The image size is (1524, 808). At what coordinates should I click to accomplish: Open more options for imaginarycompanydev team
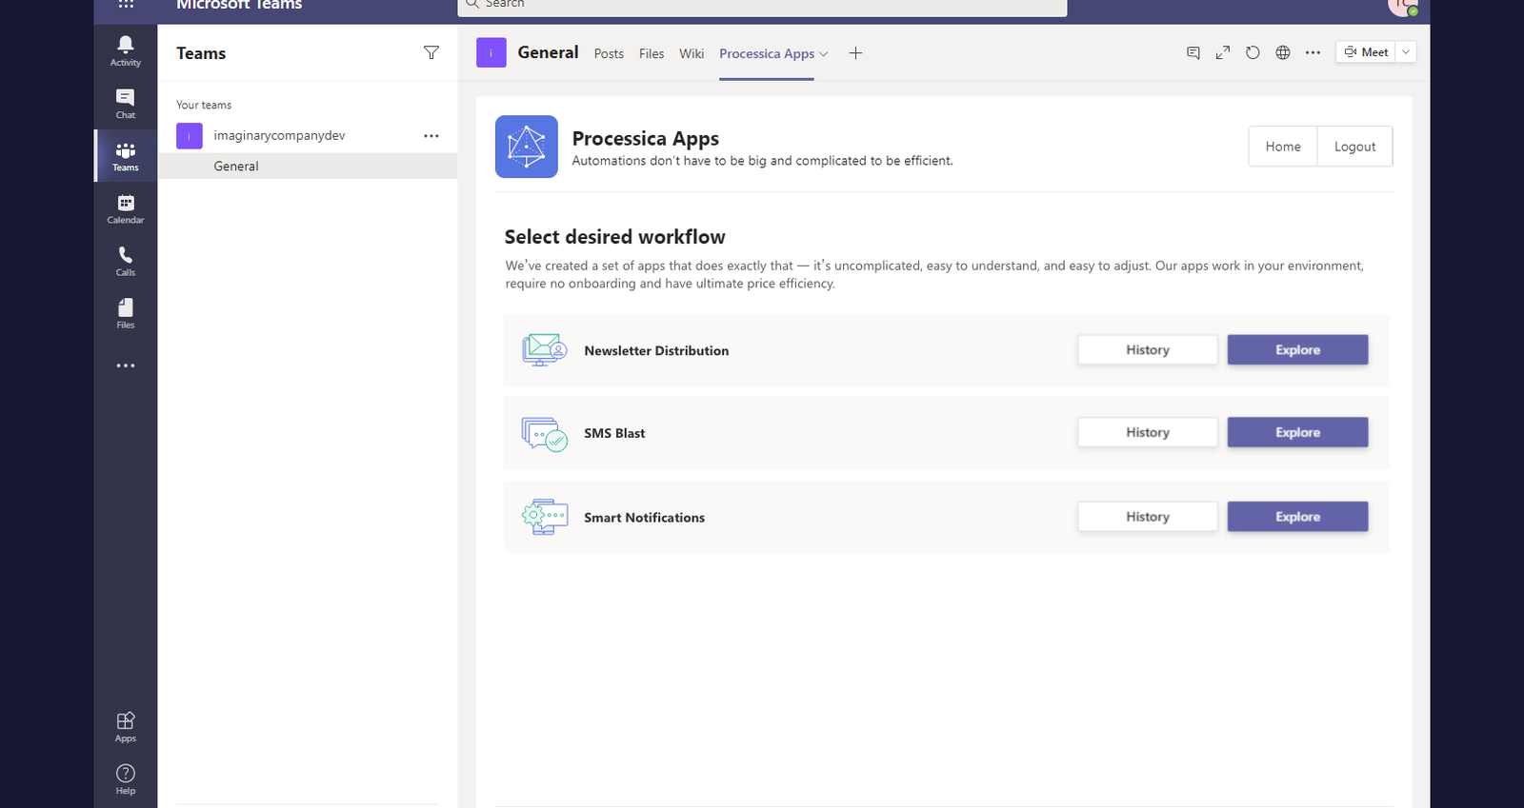click(x=431, y=136)
